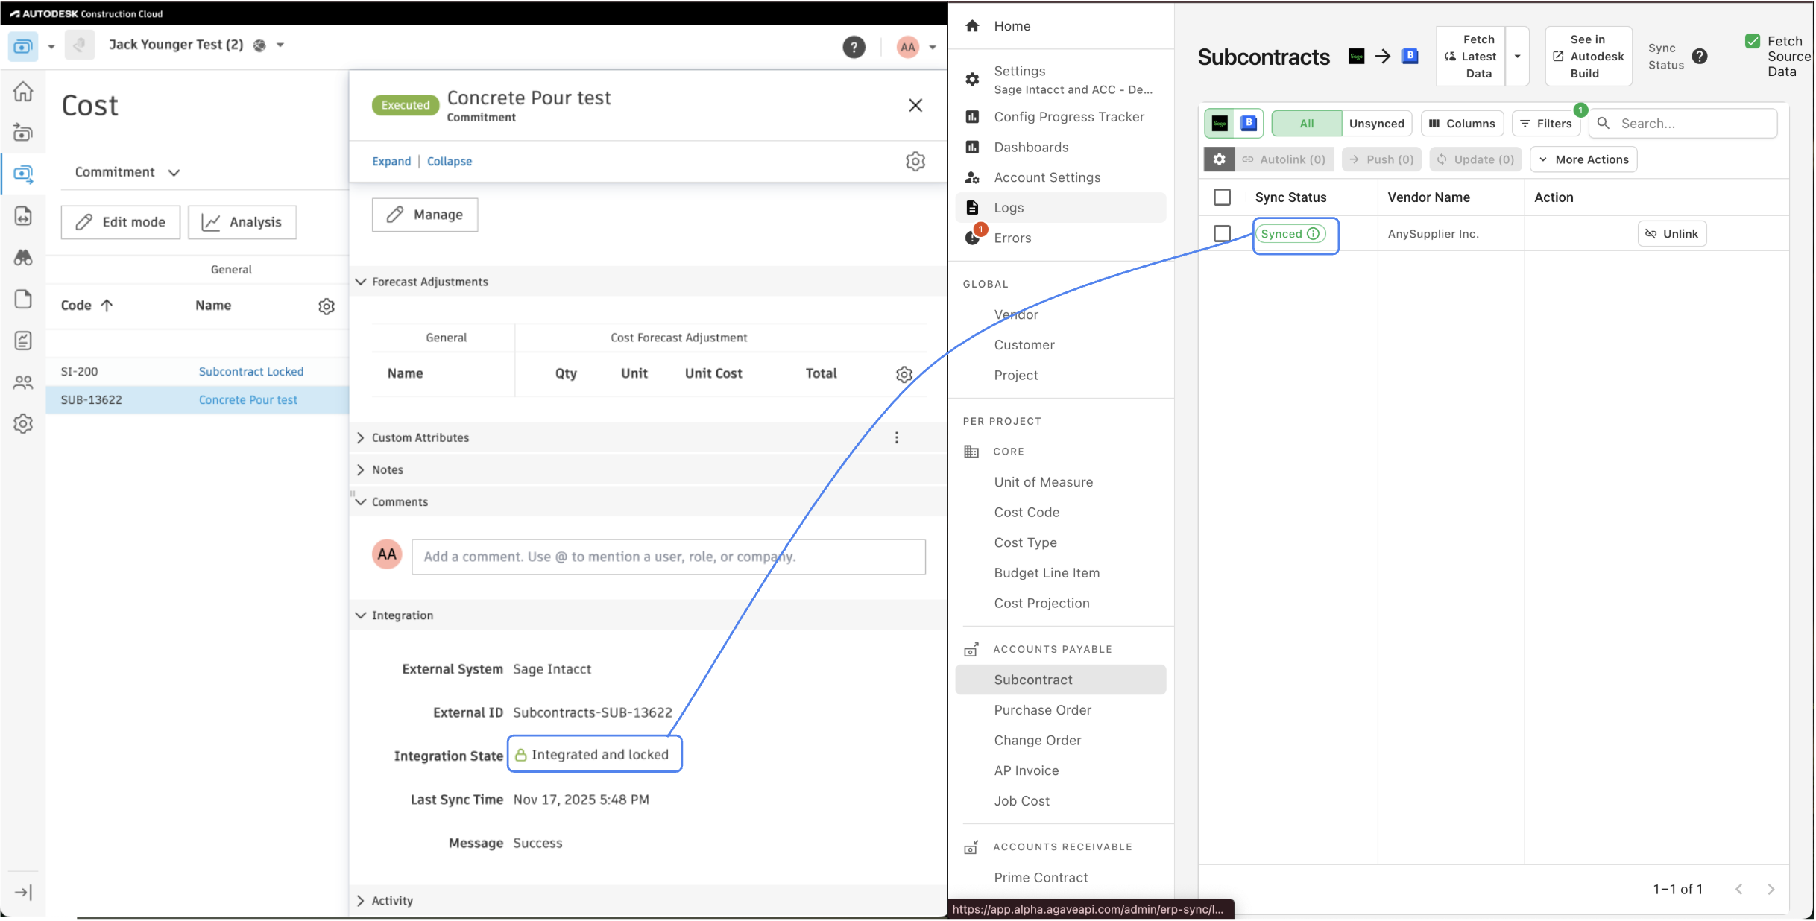This screenshot has width=1816, height=921.
Task: Open Purchase Order in Accounts Payable menu
Action: pos(1042,710)
